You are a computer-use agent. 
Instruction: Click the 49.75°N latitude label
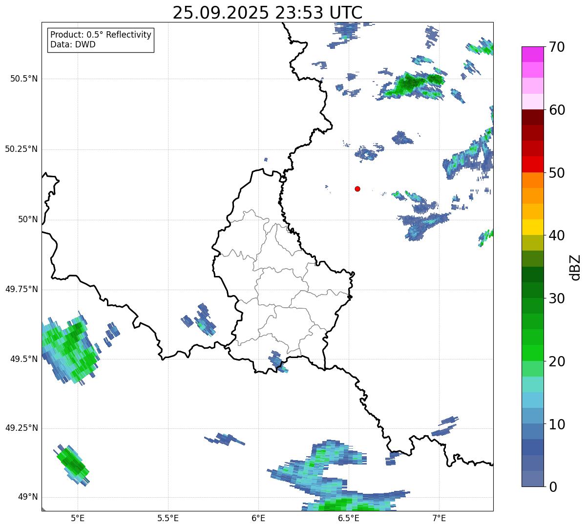point(21,289)
